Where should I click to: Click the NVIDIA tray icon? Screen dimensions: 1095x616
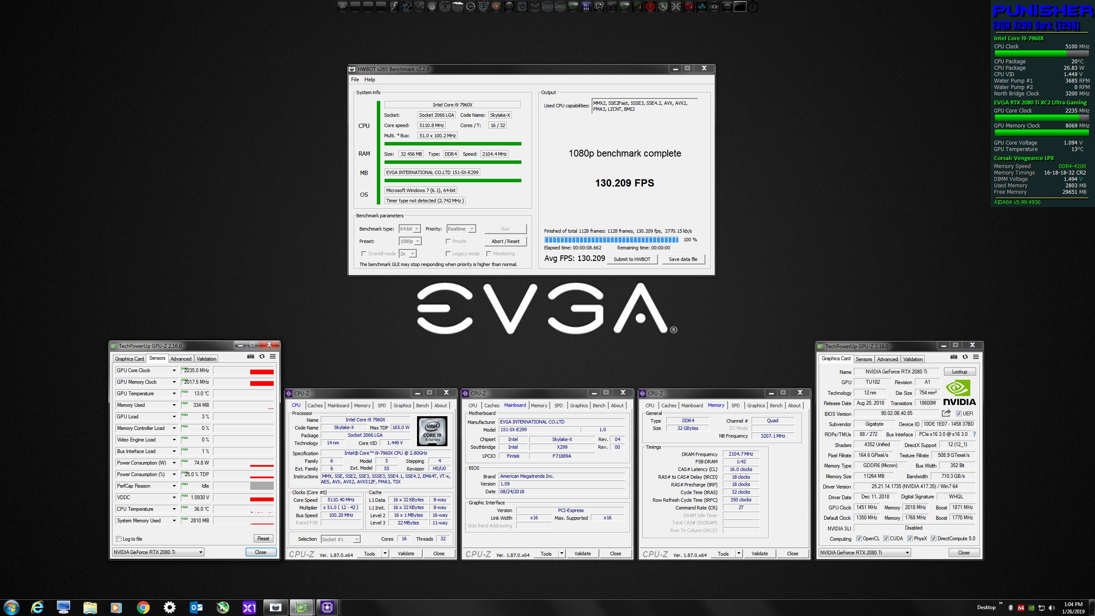pyautogui.click(x=1031, y=608)
